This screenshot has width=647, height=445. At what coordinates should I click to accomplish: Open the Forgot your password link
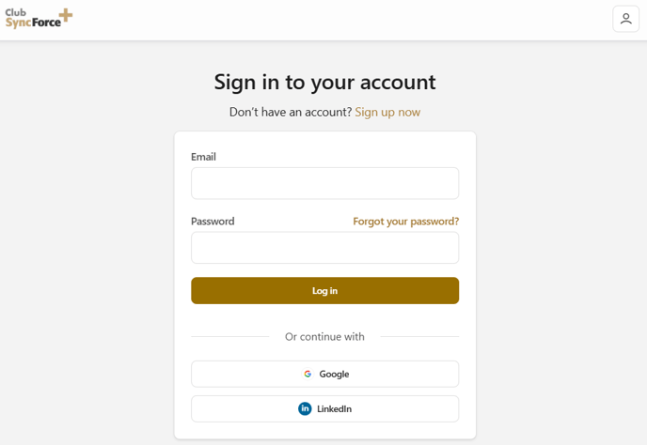(x=406, y=222)
